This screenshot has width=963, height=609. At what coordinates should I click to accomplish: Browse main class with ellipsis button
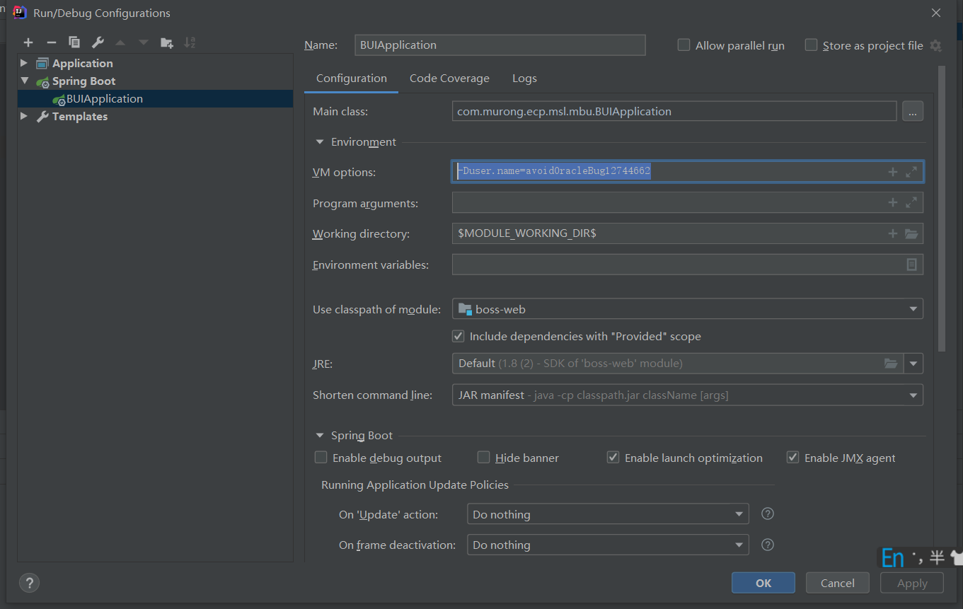point(913,111)
